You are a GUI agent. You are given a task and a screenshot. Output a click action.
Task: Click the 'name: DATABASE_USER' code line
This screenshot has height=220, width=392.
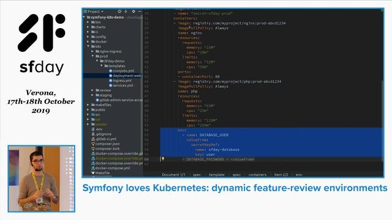tap(207, 135)
